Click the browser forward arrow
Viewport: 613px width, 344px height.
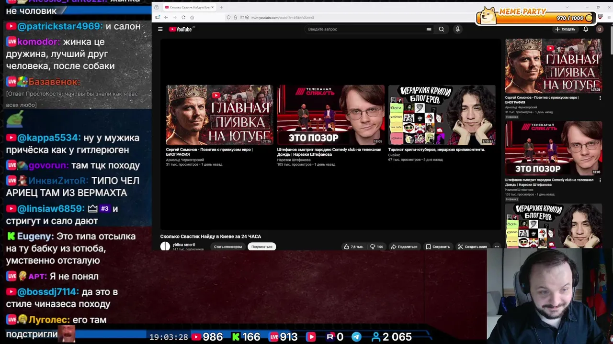coord(175,17)
